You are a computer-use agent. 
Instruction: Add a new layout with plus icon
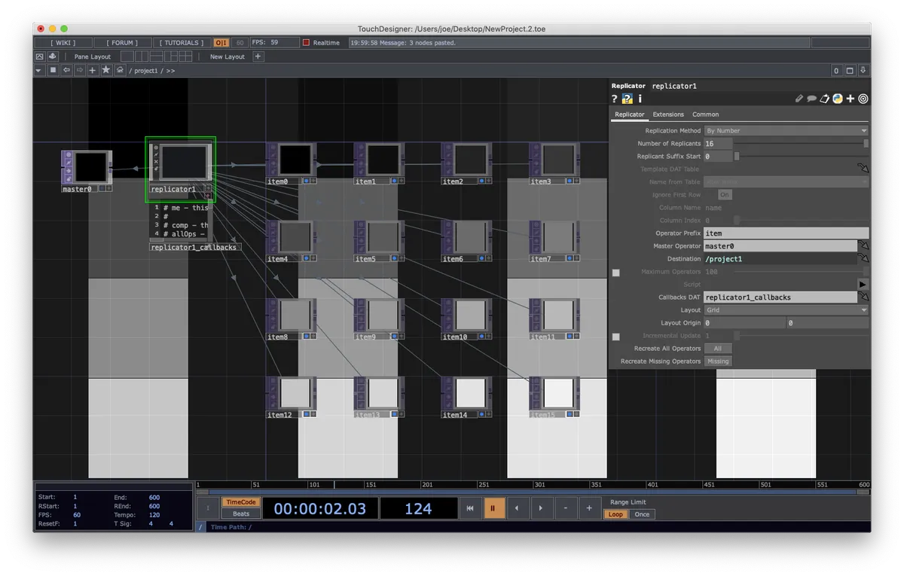pyautogui.click(x=258, y=56)
